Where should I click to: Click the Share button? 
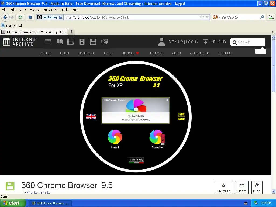tap(242, 188)
